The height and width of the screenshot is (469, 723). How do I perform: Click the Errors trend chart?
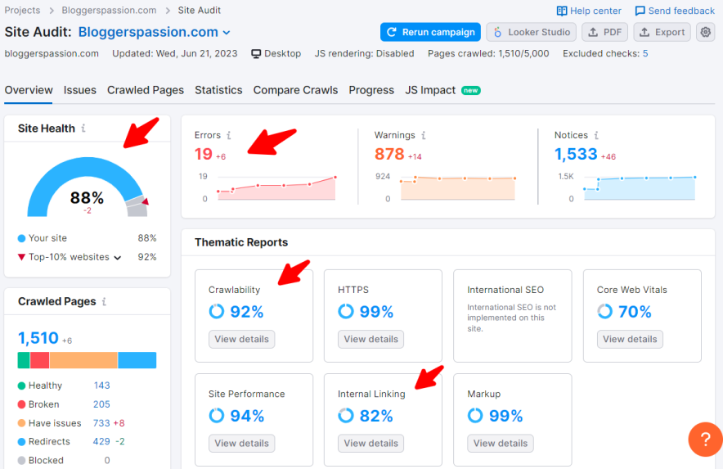(x=276, y=188)
